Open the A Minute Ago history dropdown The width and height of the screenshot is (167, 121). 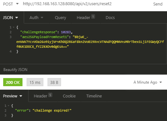pyautogui.click(x=148, y=82)
